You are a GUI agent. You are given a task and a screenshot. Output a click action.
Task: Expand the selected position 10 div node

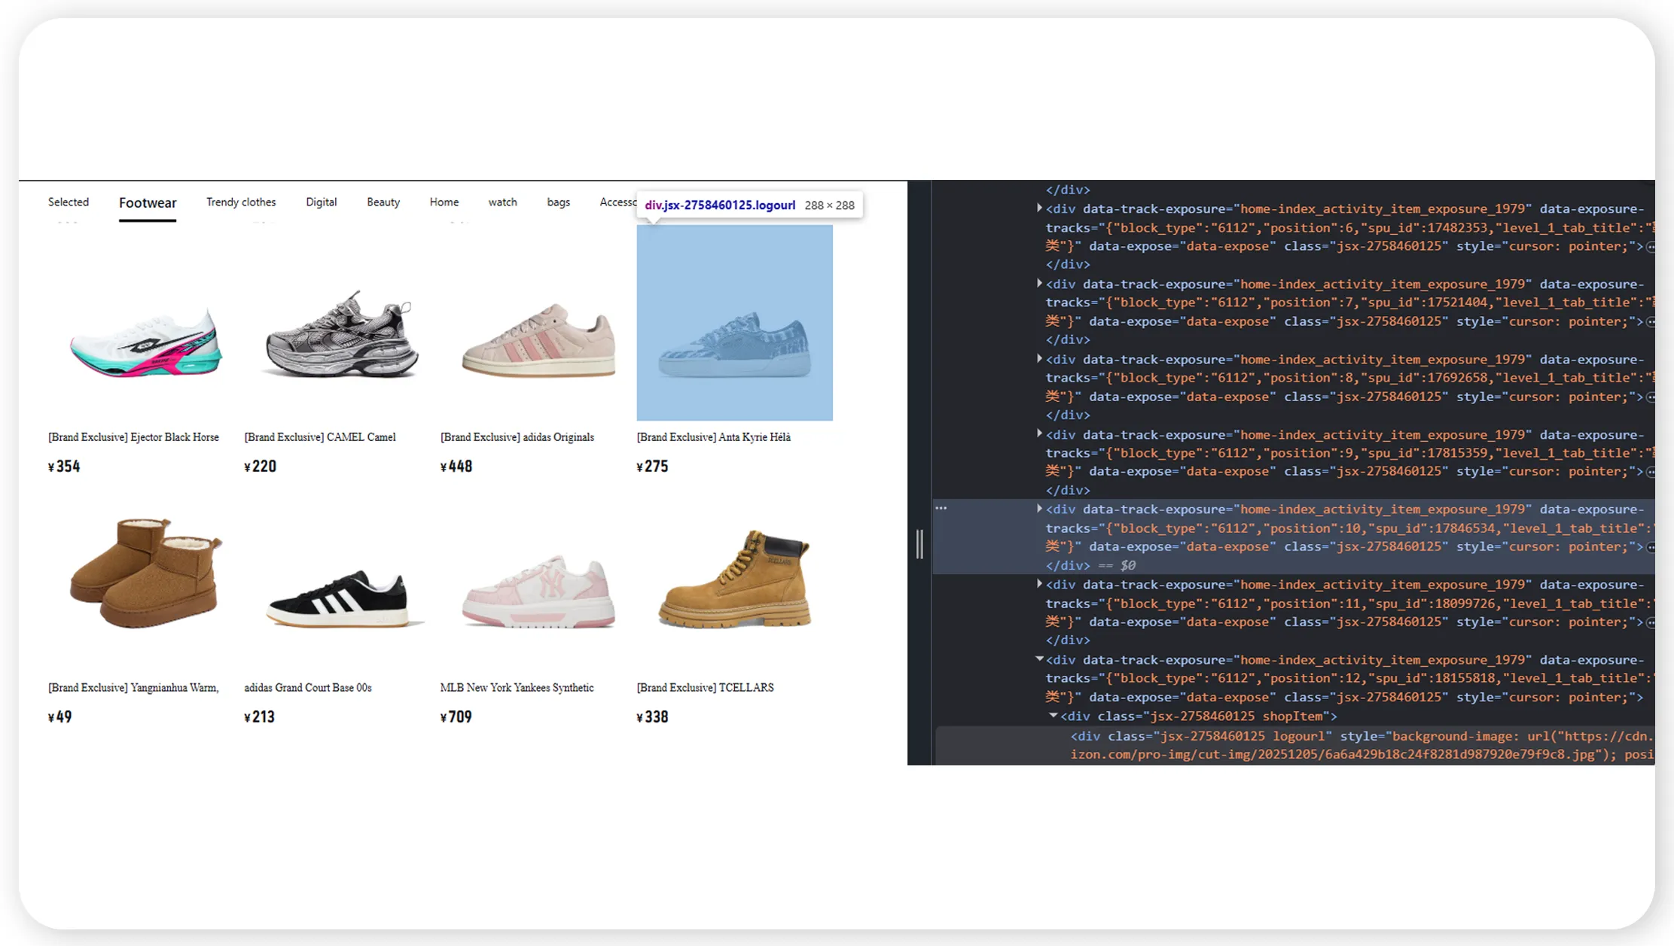(1039, 510)
